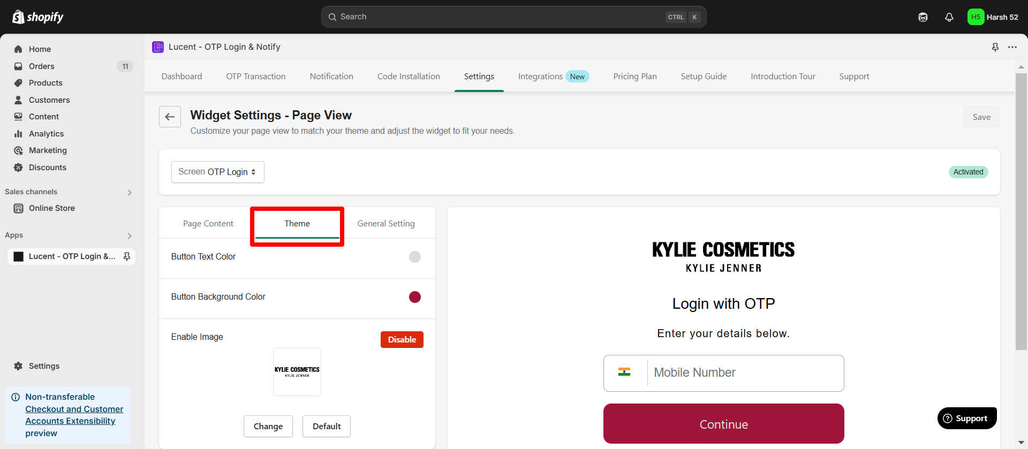Open the Harsh 52 account menu
The width and height of the screenshot is (1028, 449).
993,17
